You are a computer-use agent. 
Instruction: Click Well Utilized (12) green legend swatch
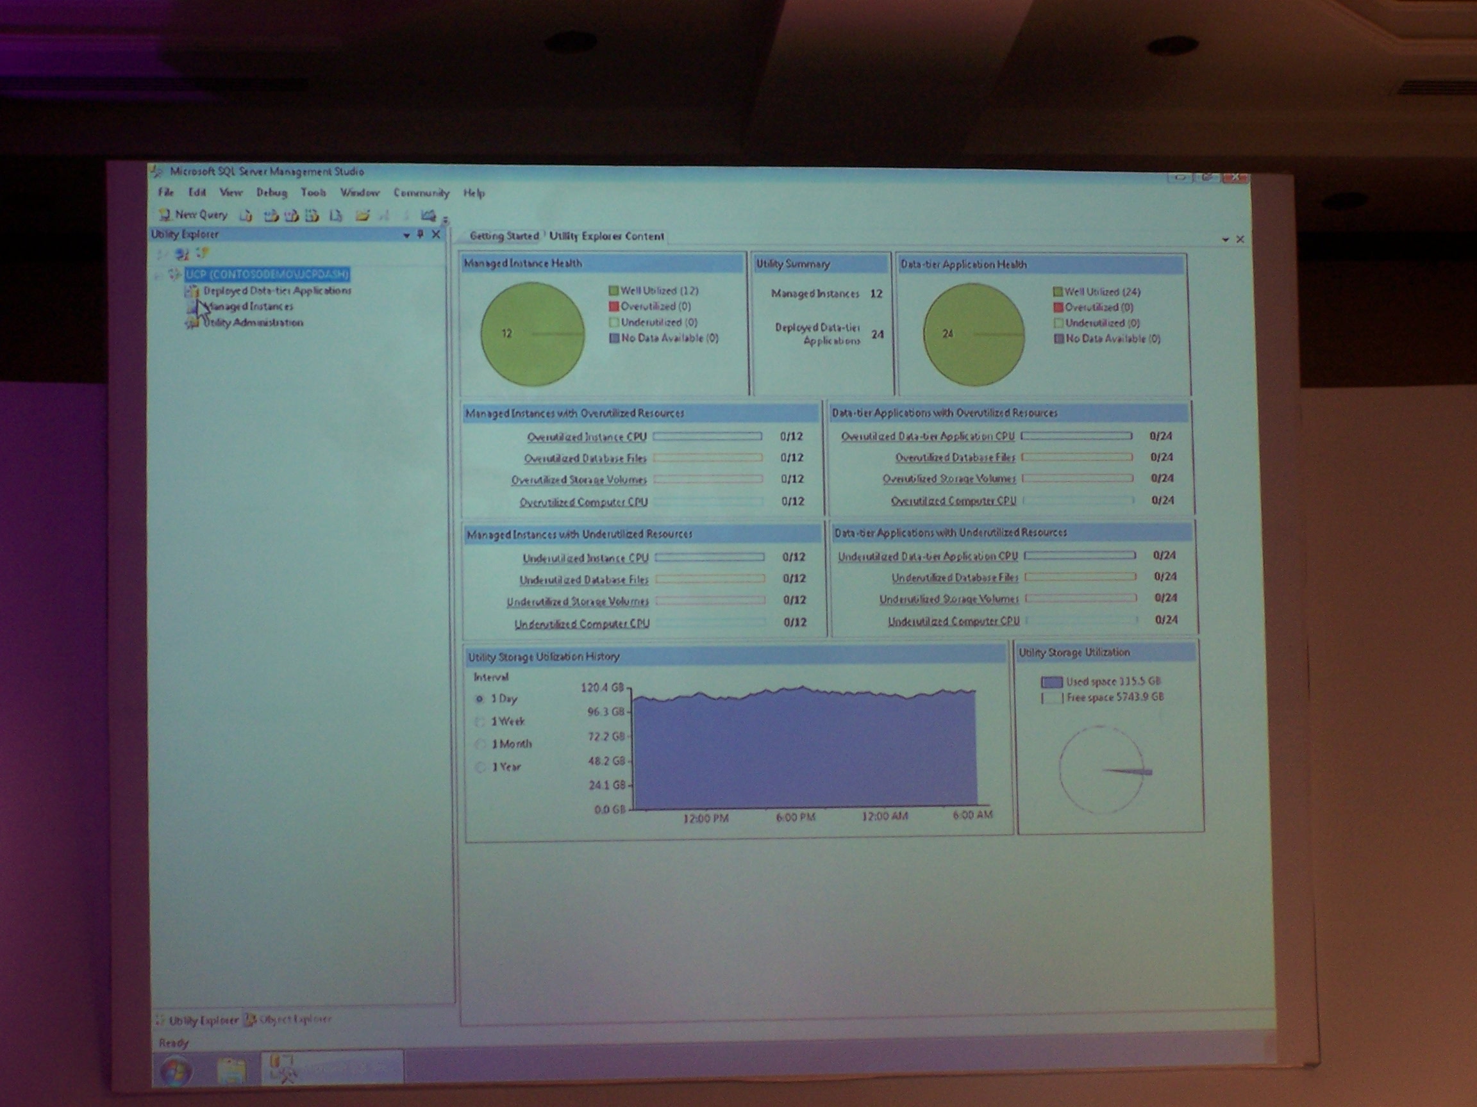613,291
